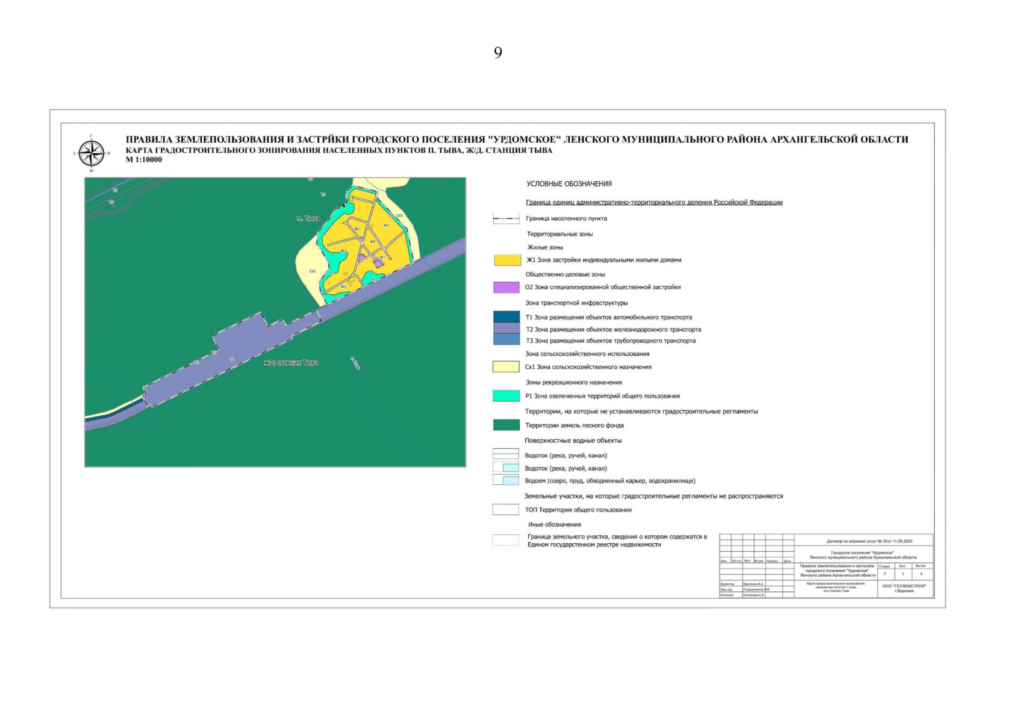
Task: Click the turquoise Р1 green areas swatch
Action: coord(506,396)
